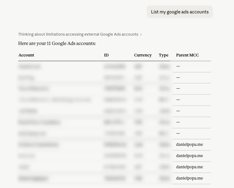Click the Type column header

(x=164, y=55)
